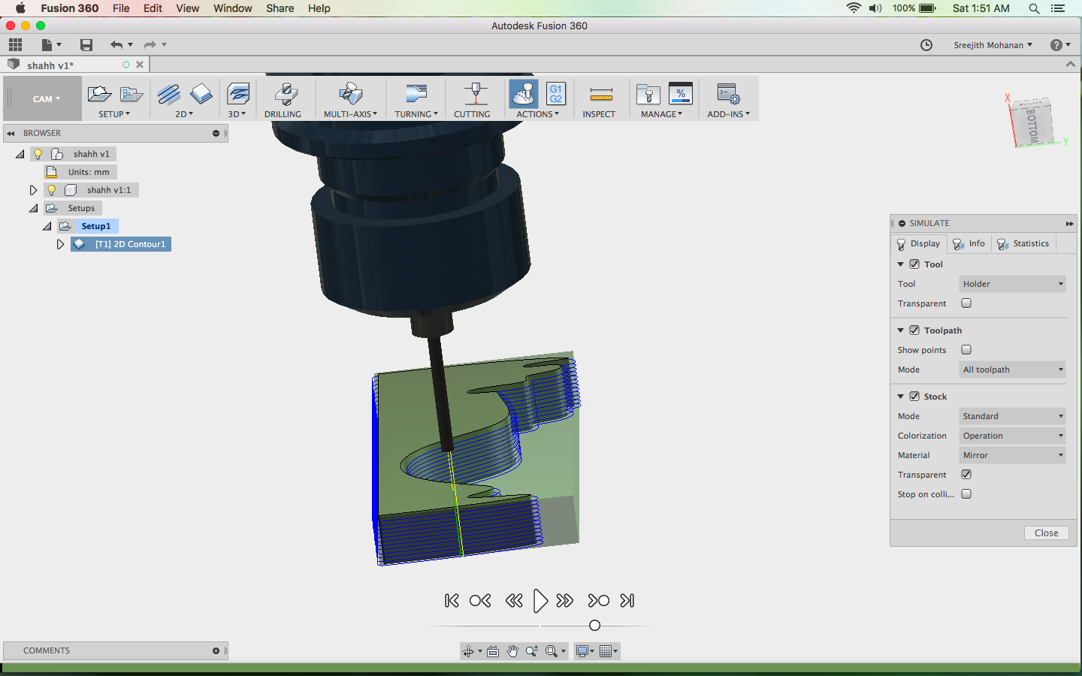1082x676 pixels.
Task: Switch to the Info tab
Action: [x=969, y=244]
